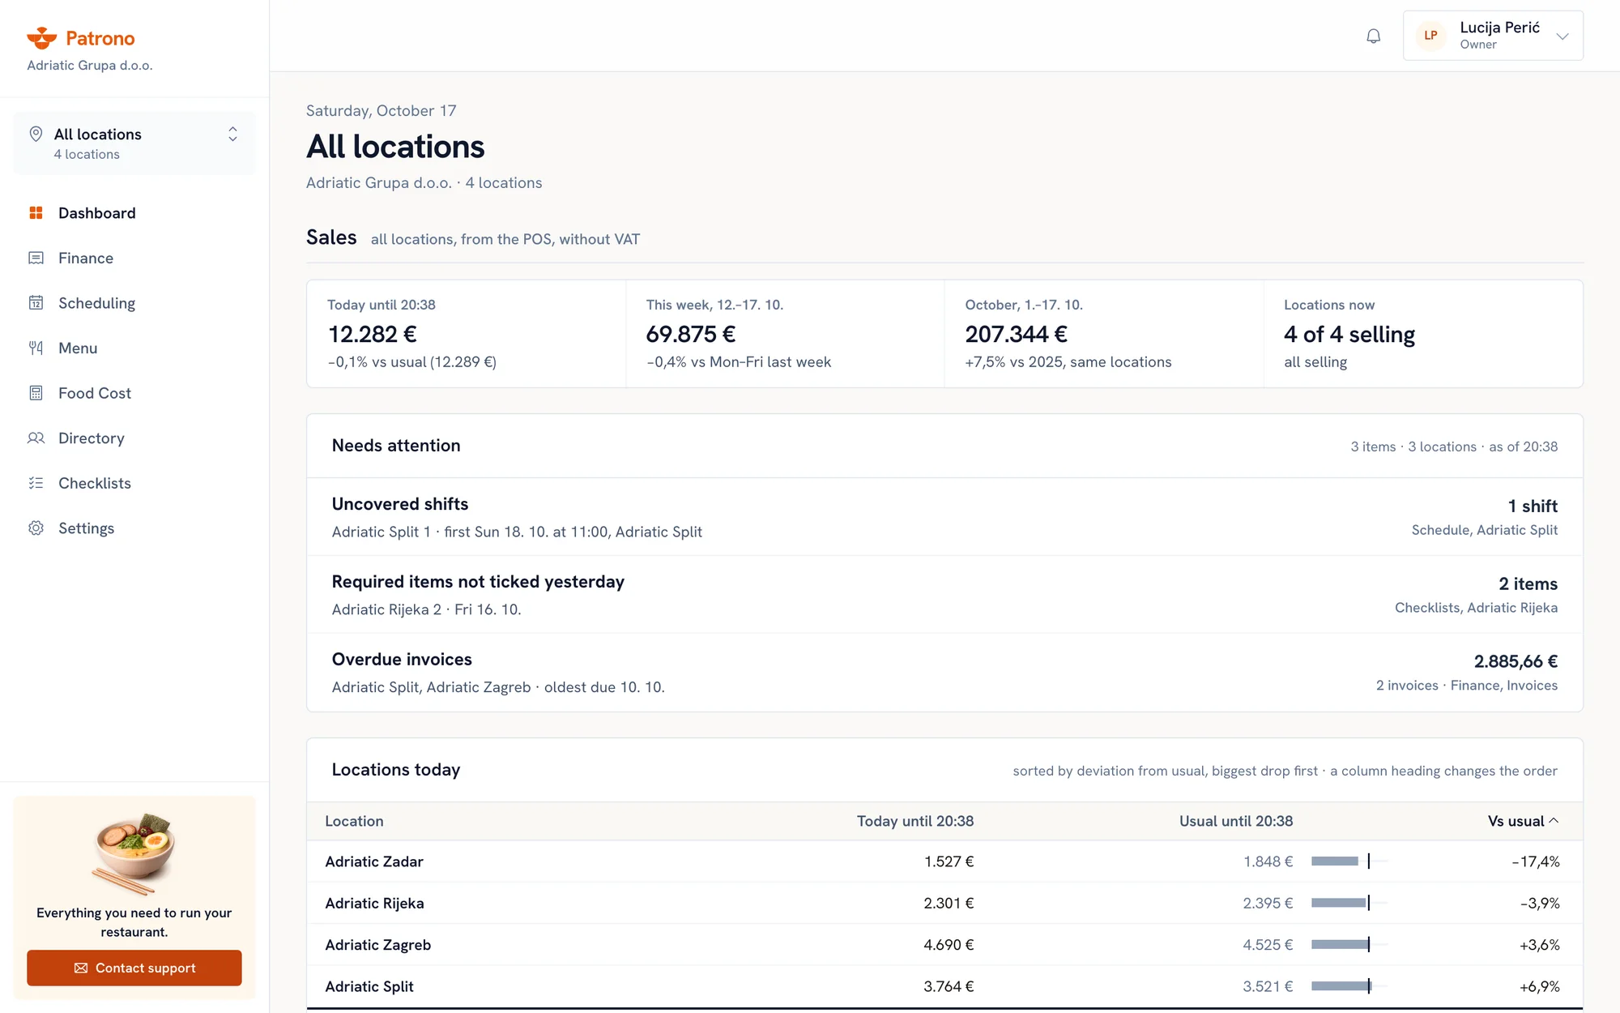
Task: Click the location pin icon
Action: 36,134
